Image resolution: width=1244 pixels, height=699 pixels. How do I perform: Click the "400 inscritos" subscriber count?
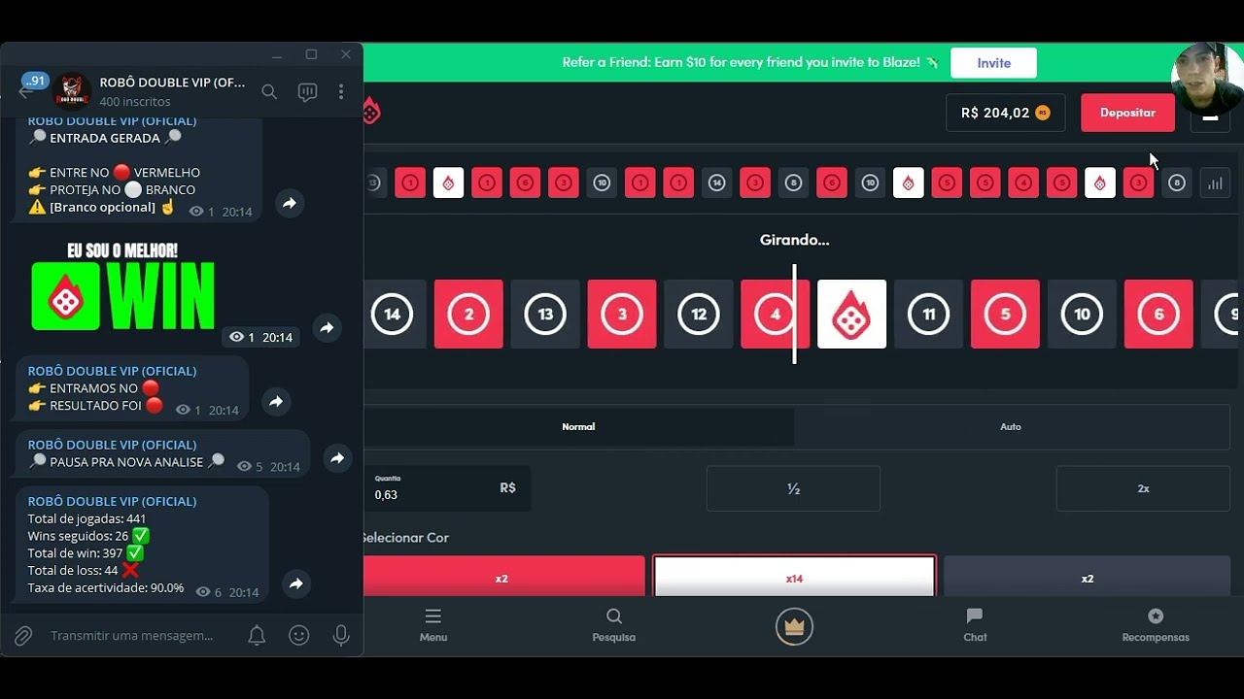(x=134, y=101)
